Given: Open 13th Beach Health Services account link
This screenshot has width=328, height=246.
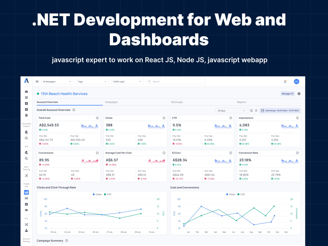Looking at the screenshot, I should point(64,94).
